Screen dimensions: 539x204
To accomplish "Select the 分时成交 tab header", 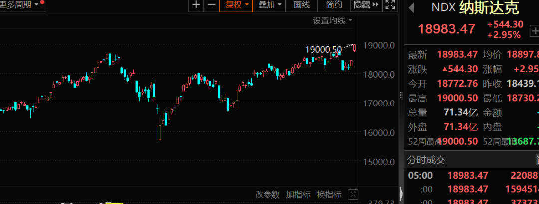I will click(x=426, y=160).
